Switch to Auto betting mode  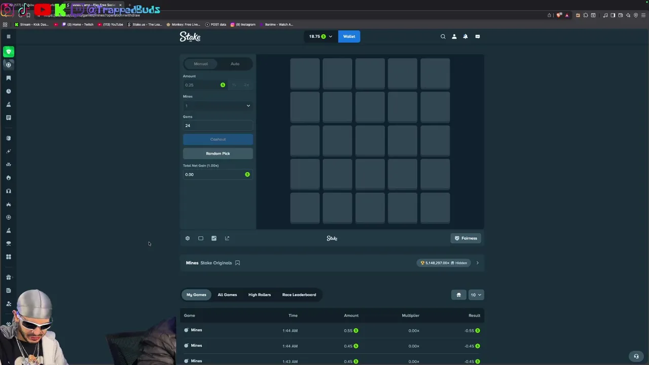tap(235, 64)
